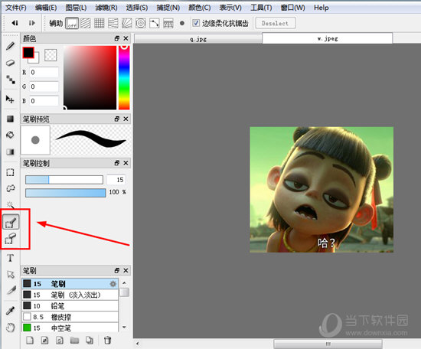Enable concentric circle snap
This screenshot has height=349, width=421.
(x=140, y=24)
